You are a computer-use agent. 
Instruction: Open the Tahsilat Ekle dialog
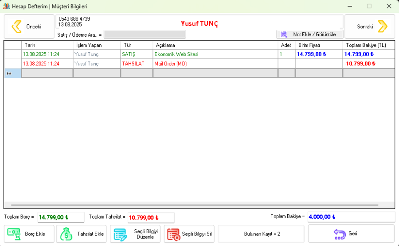(x=81, y=234)
